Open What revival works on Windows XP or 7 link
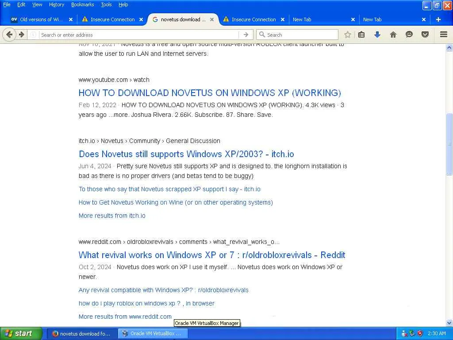 click(x=212, y=255)
